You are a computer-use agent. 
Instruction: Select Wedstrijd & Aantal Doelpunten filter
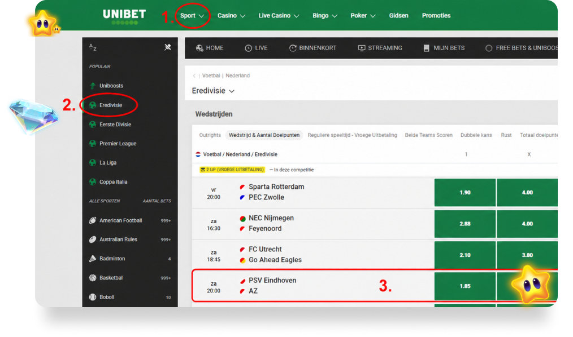click(x=264, y=135)
